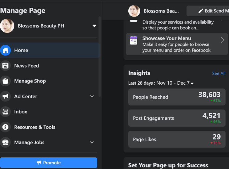The image size is (229, 169).
Task: Click the 4,521 Post Engagements value
Action: point(211,116)
